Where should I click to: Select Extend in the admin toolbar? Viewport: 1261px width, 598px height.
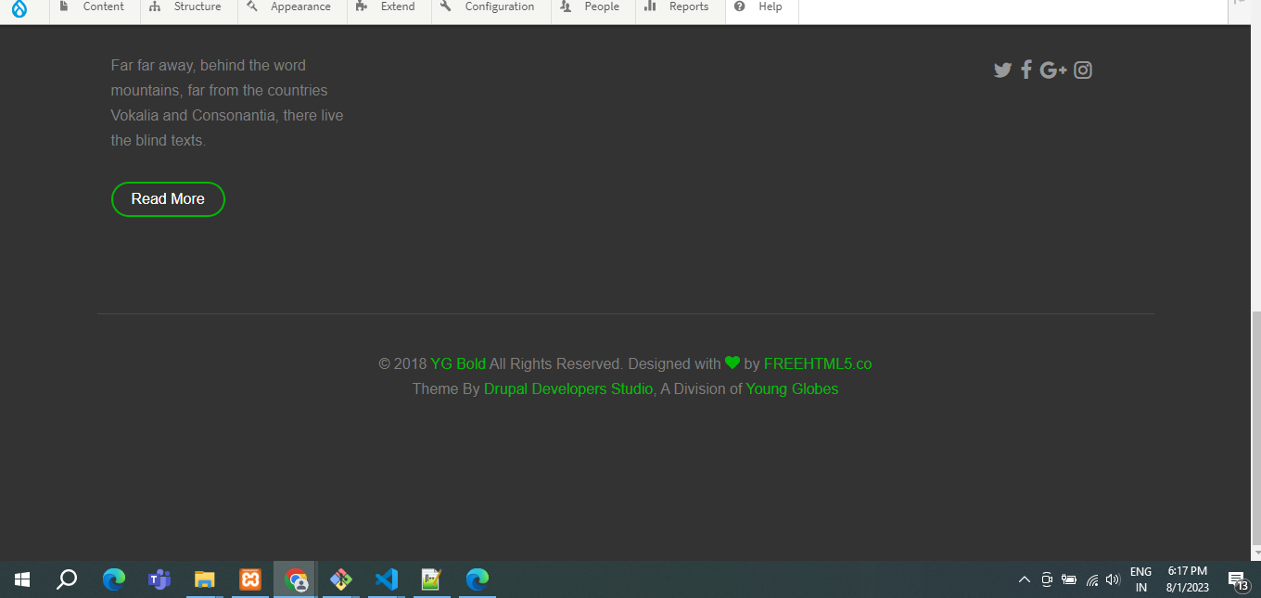[x=388, y=7]
